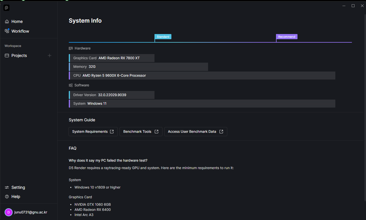Click the Hardware section chip icon
Image resolution: width=366 pixels, height=220 pixels.
click(x=71, y=48)
